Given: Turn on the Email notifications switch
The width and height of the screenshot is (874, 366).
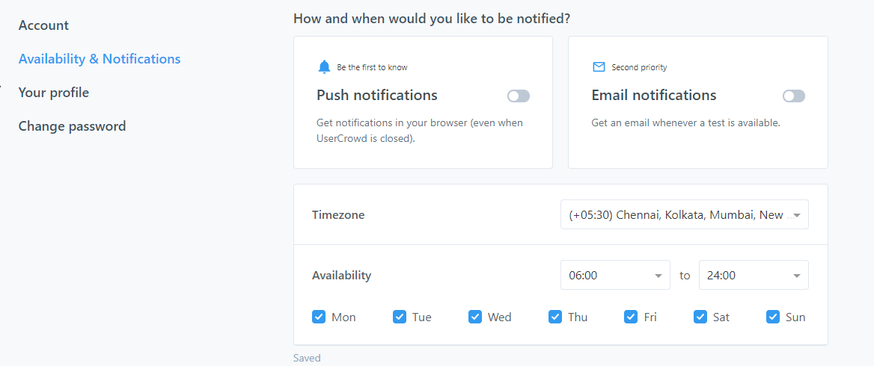Looking at the screenshot, I should [x=793, y=96].
